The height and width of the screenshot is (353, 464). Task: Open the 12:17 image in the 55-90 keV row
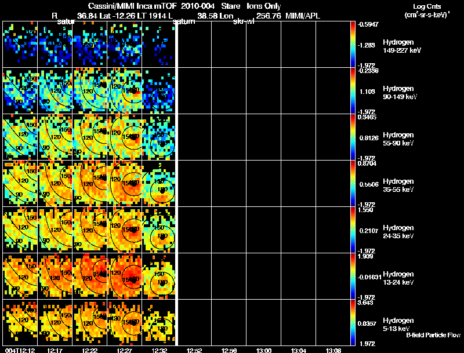[55, 137]
